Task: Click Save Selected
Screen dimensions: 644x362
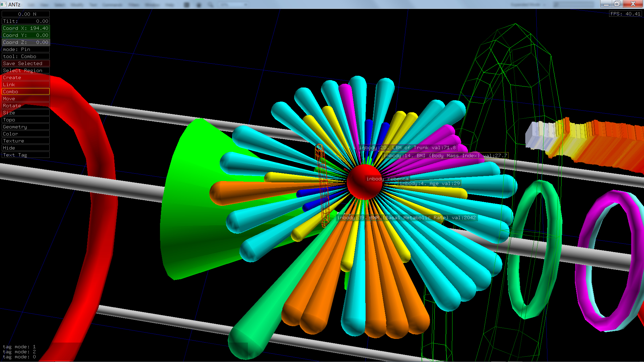Action: point(25,63)
